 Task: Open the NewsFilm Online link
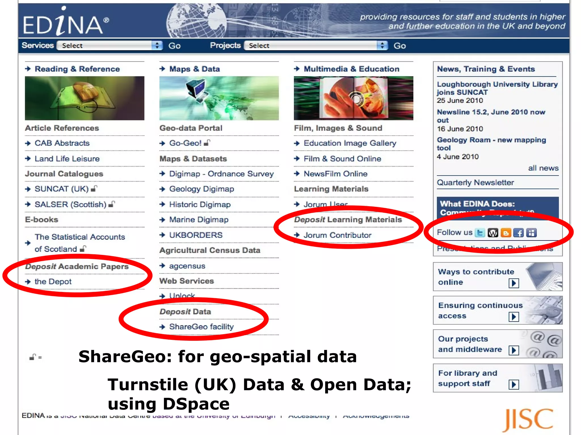click(x=336, y=174)
